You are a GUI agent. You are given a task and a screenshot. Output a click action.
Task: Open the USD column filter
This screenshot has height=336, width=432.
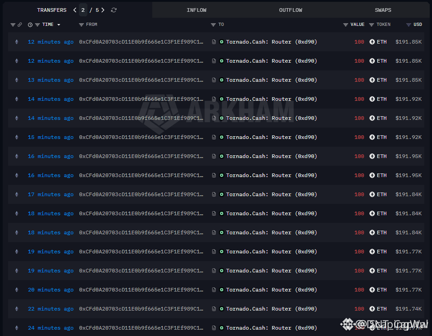tap(408, 25)
